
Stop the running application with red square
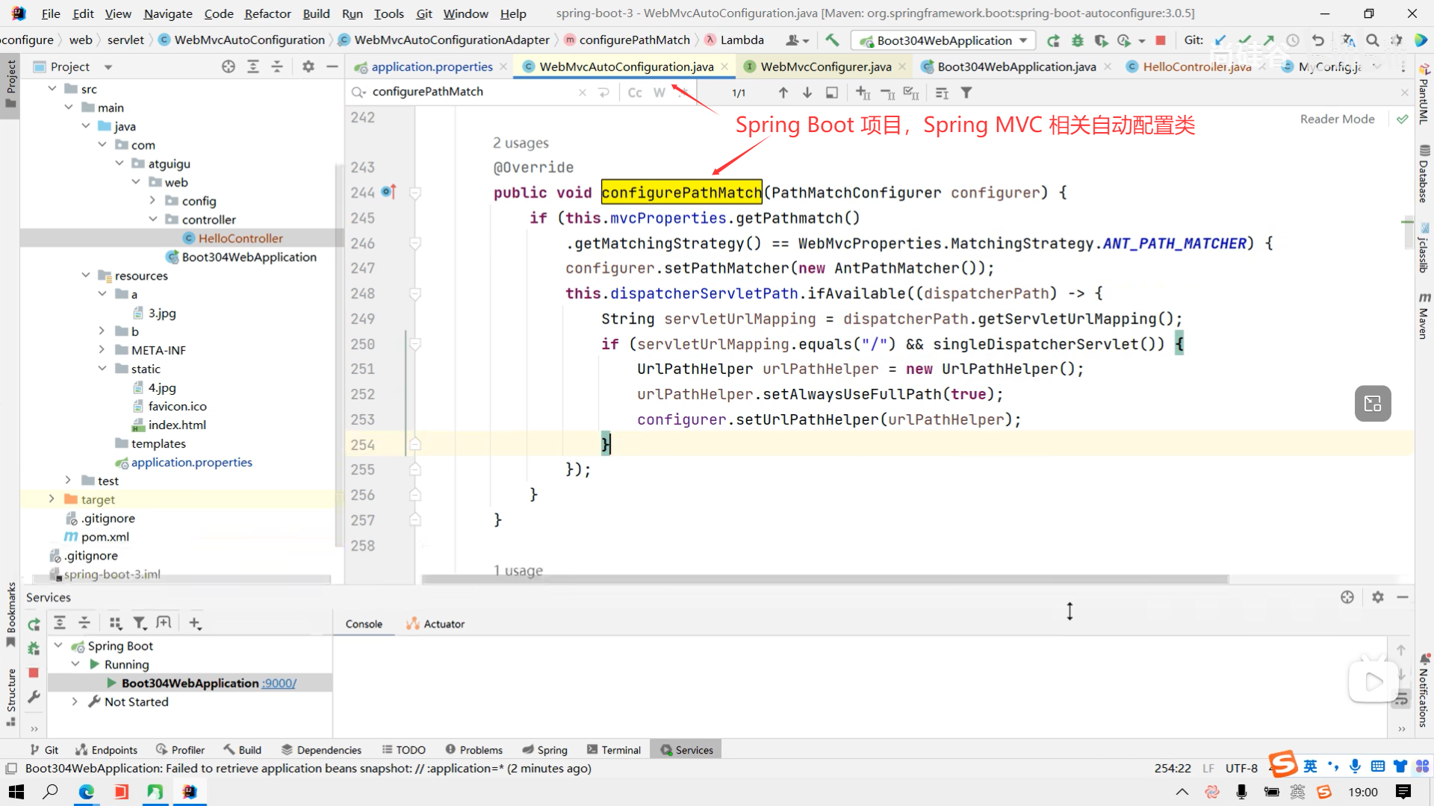pos(1161,40)
